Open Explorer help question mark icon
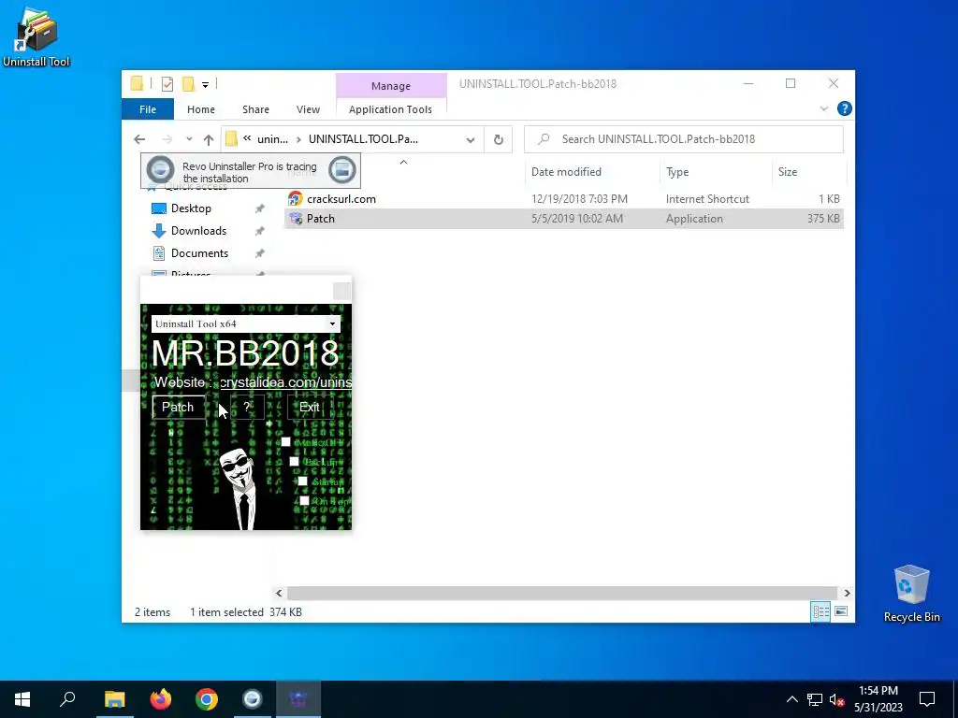The image size is (958, 718). tap(845, 108)
